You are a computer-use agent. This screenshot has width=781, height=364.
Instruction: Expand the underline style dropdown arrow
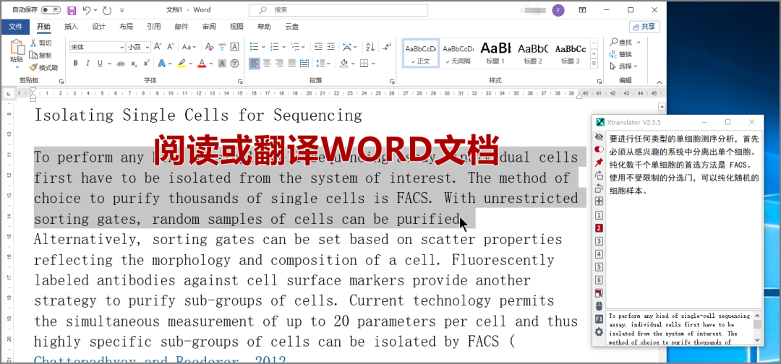[109, 63]
